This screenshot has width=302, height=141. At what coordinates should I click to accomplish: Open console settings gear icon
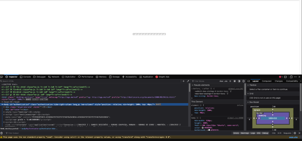[x=295, y=133]
